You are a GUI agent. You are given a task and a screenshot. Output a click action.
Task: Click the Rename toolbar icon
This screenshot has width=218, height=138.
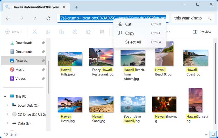click(75, 32)
